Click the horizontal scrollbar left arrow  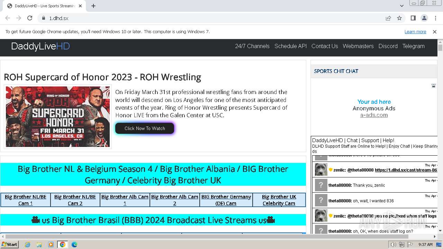3,237
